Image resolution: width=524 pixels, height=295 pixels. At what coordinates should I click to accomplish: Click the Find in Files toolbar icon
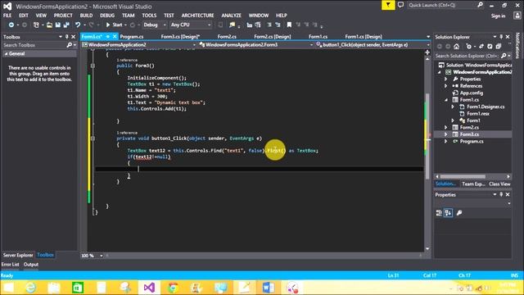[232, 25]
